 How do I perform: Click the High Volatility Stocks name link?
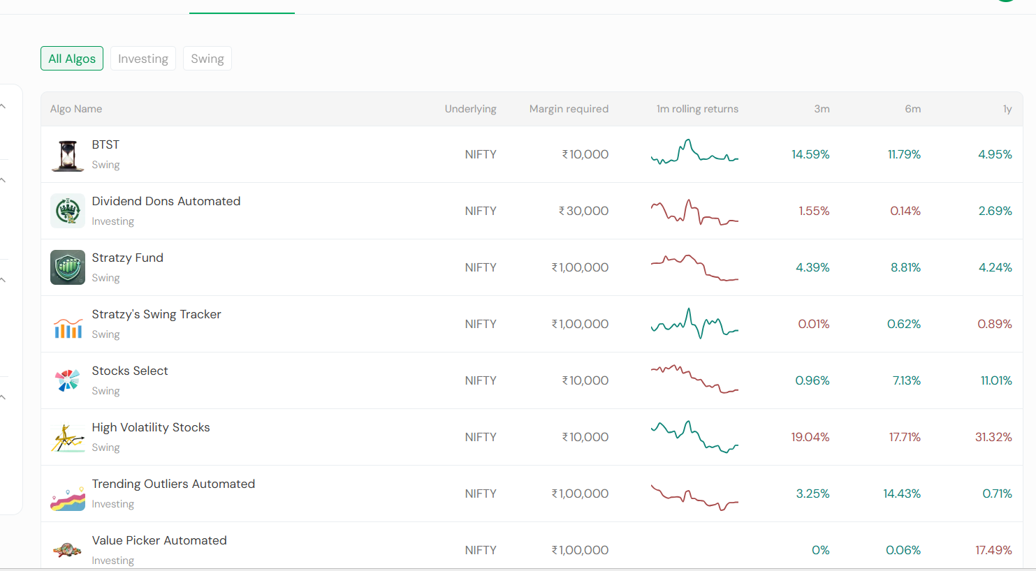pos(151,427)
